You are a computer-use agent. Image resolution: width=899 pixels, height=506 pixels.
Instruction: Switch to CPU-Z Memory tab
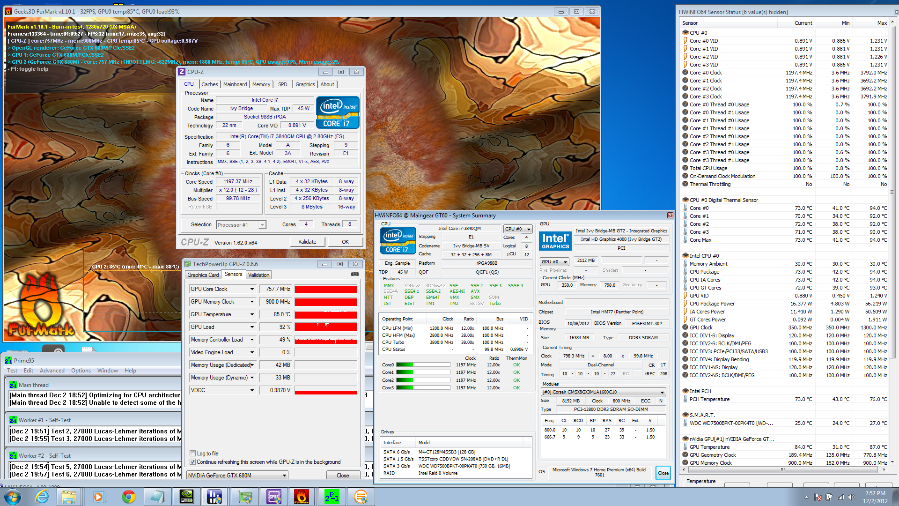point(261,84)
